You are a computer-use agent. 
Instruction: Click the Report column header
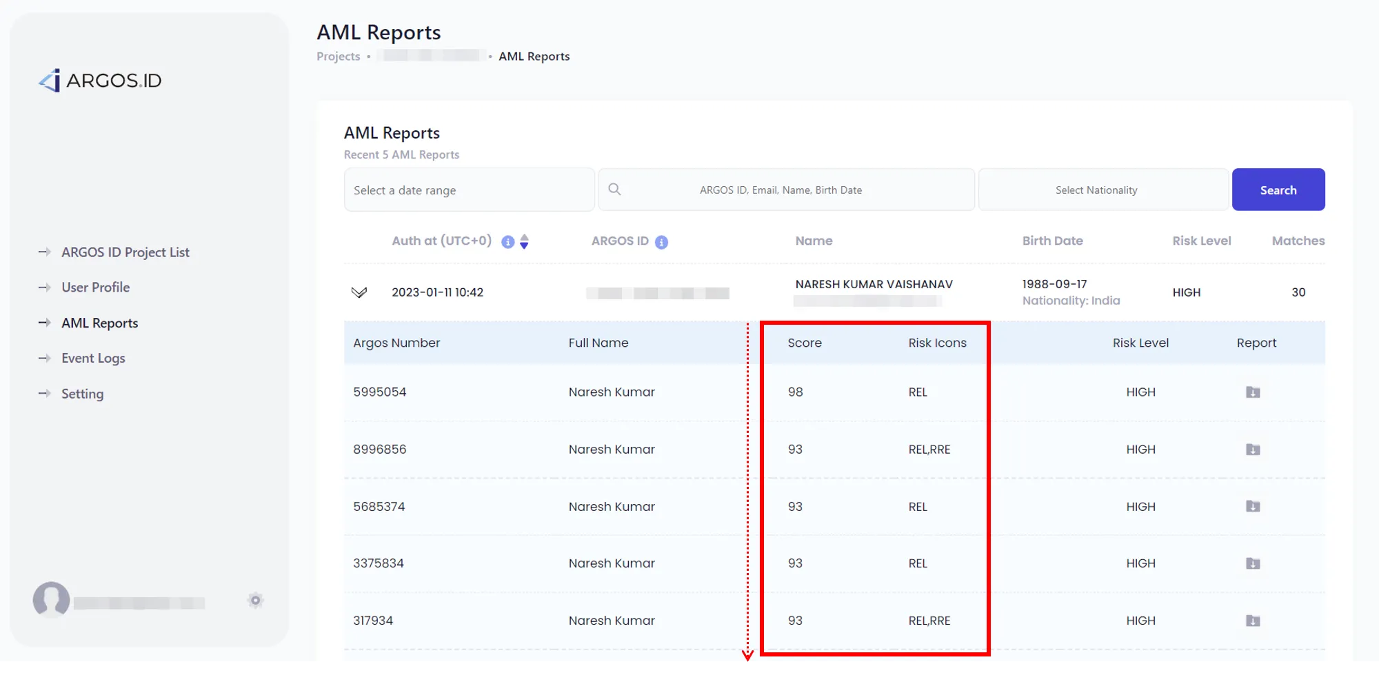coord(1256,343)
